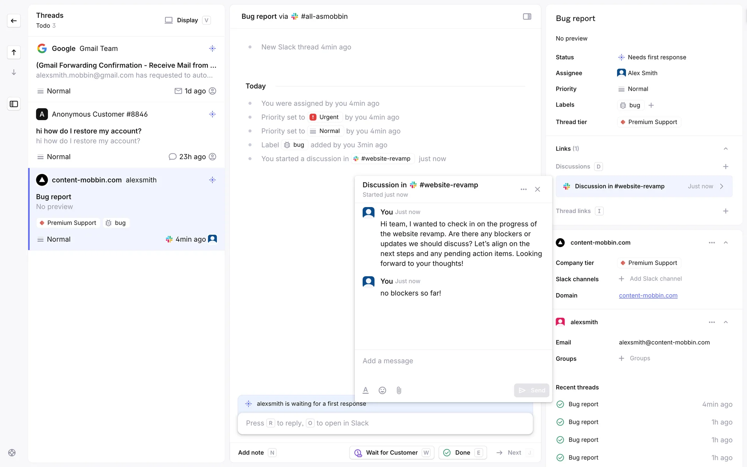Open discussion more options menu
Screen dimensions: 747x467
[523, 189]
